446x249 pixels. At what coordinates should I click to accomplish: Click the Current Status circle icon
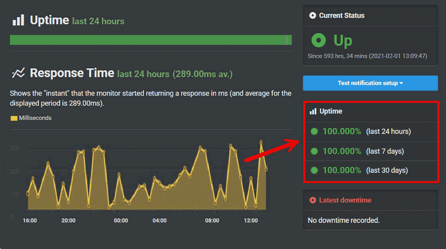[313, 15]
